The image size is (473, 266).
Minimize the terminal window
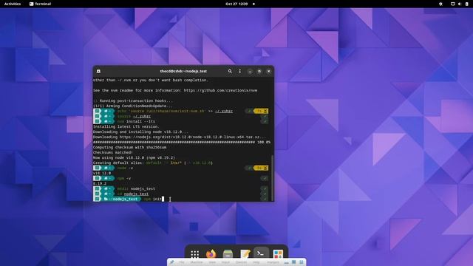coord(250,71)
